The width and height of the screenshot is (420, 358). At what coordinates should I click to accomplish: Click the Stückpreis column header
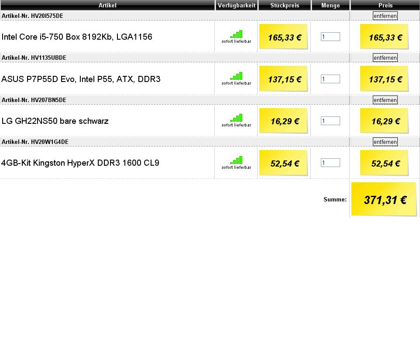point(285,5)
